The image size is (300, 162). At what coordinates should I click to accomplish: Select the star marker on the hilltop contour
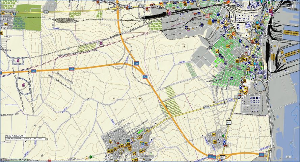[114, 98]
